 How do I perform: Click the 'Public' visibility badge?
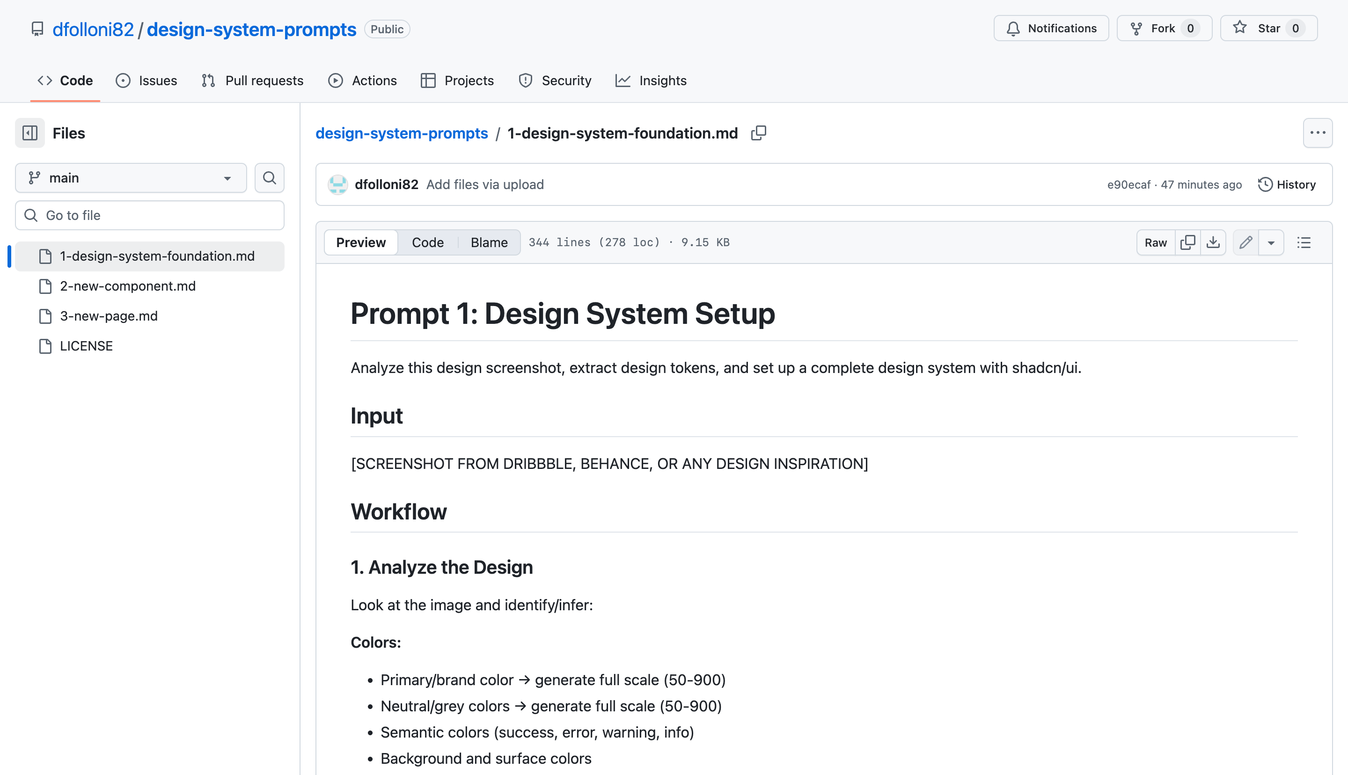coord(387,29)
